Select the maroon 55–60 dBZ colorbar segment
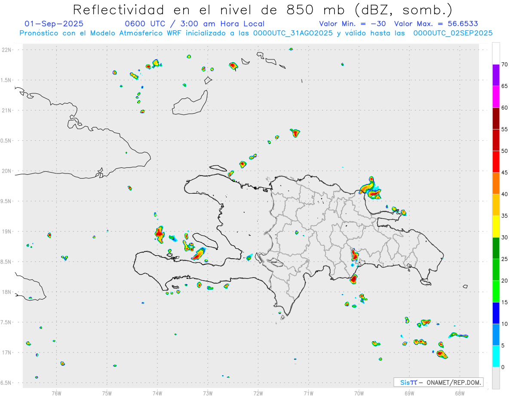The height and width of the screenshot is (399, 516). pos(496,118)
